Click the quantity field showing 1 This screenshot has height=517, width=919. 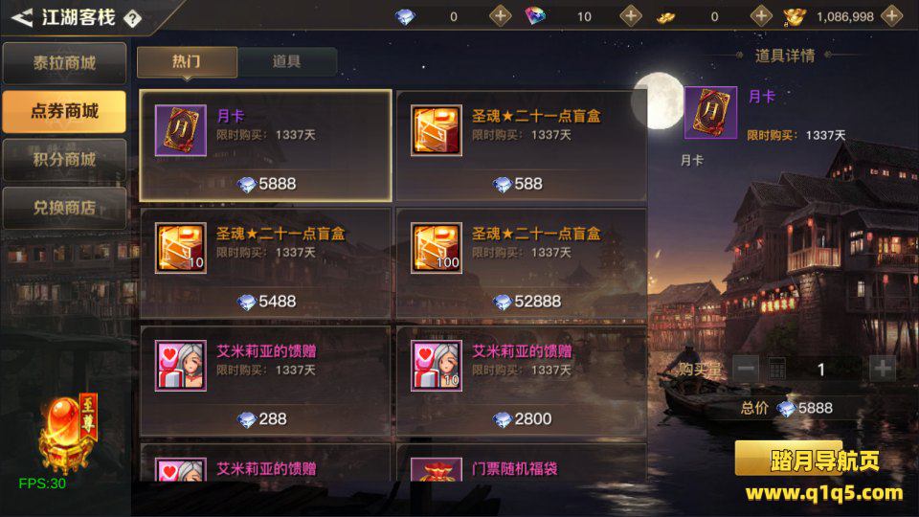click(821, 369)
